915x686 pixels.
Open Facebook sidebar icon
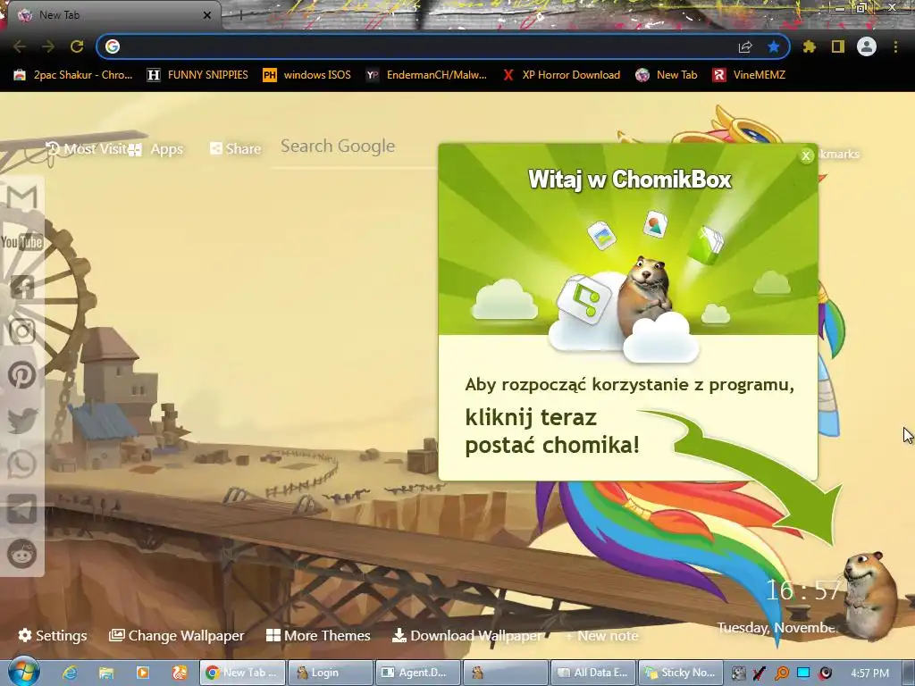click(x=22, y=287)
